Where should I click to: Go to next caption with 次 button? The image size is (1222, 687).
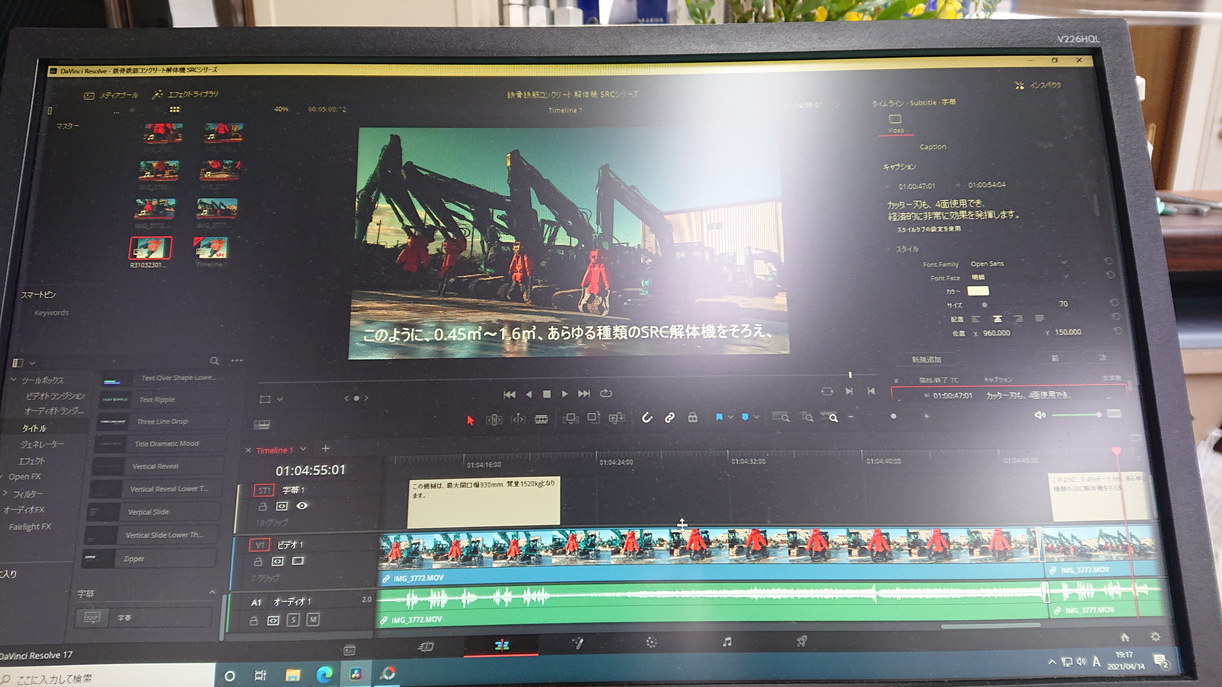(1103, 358)
